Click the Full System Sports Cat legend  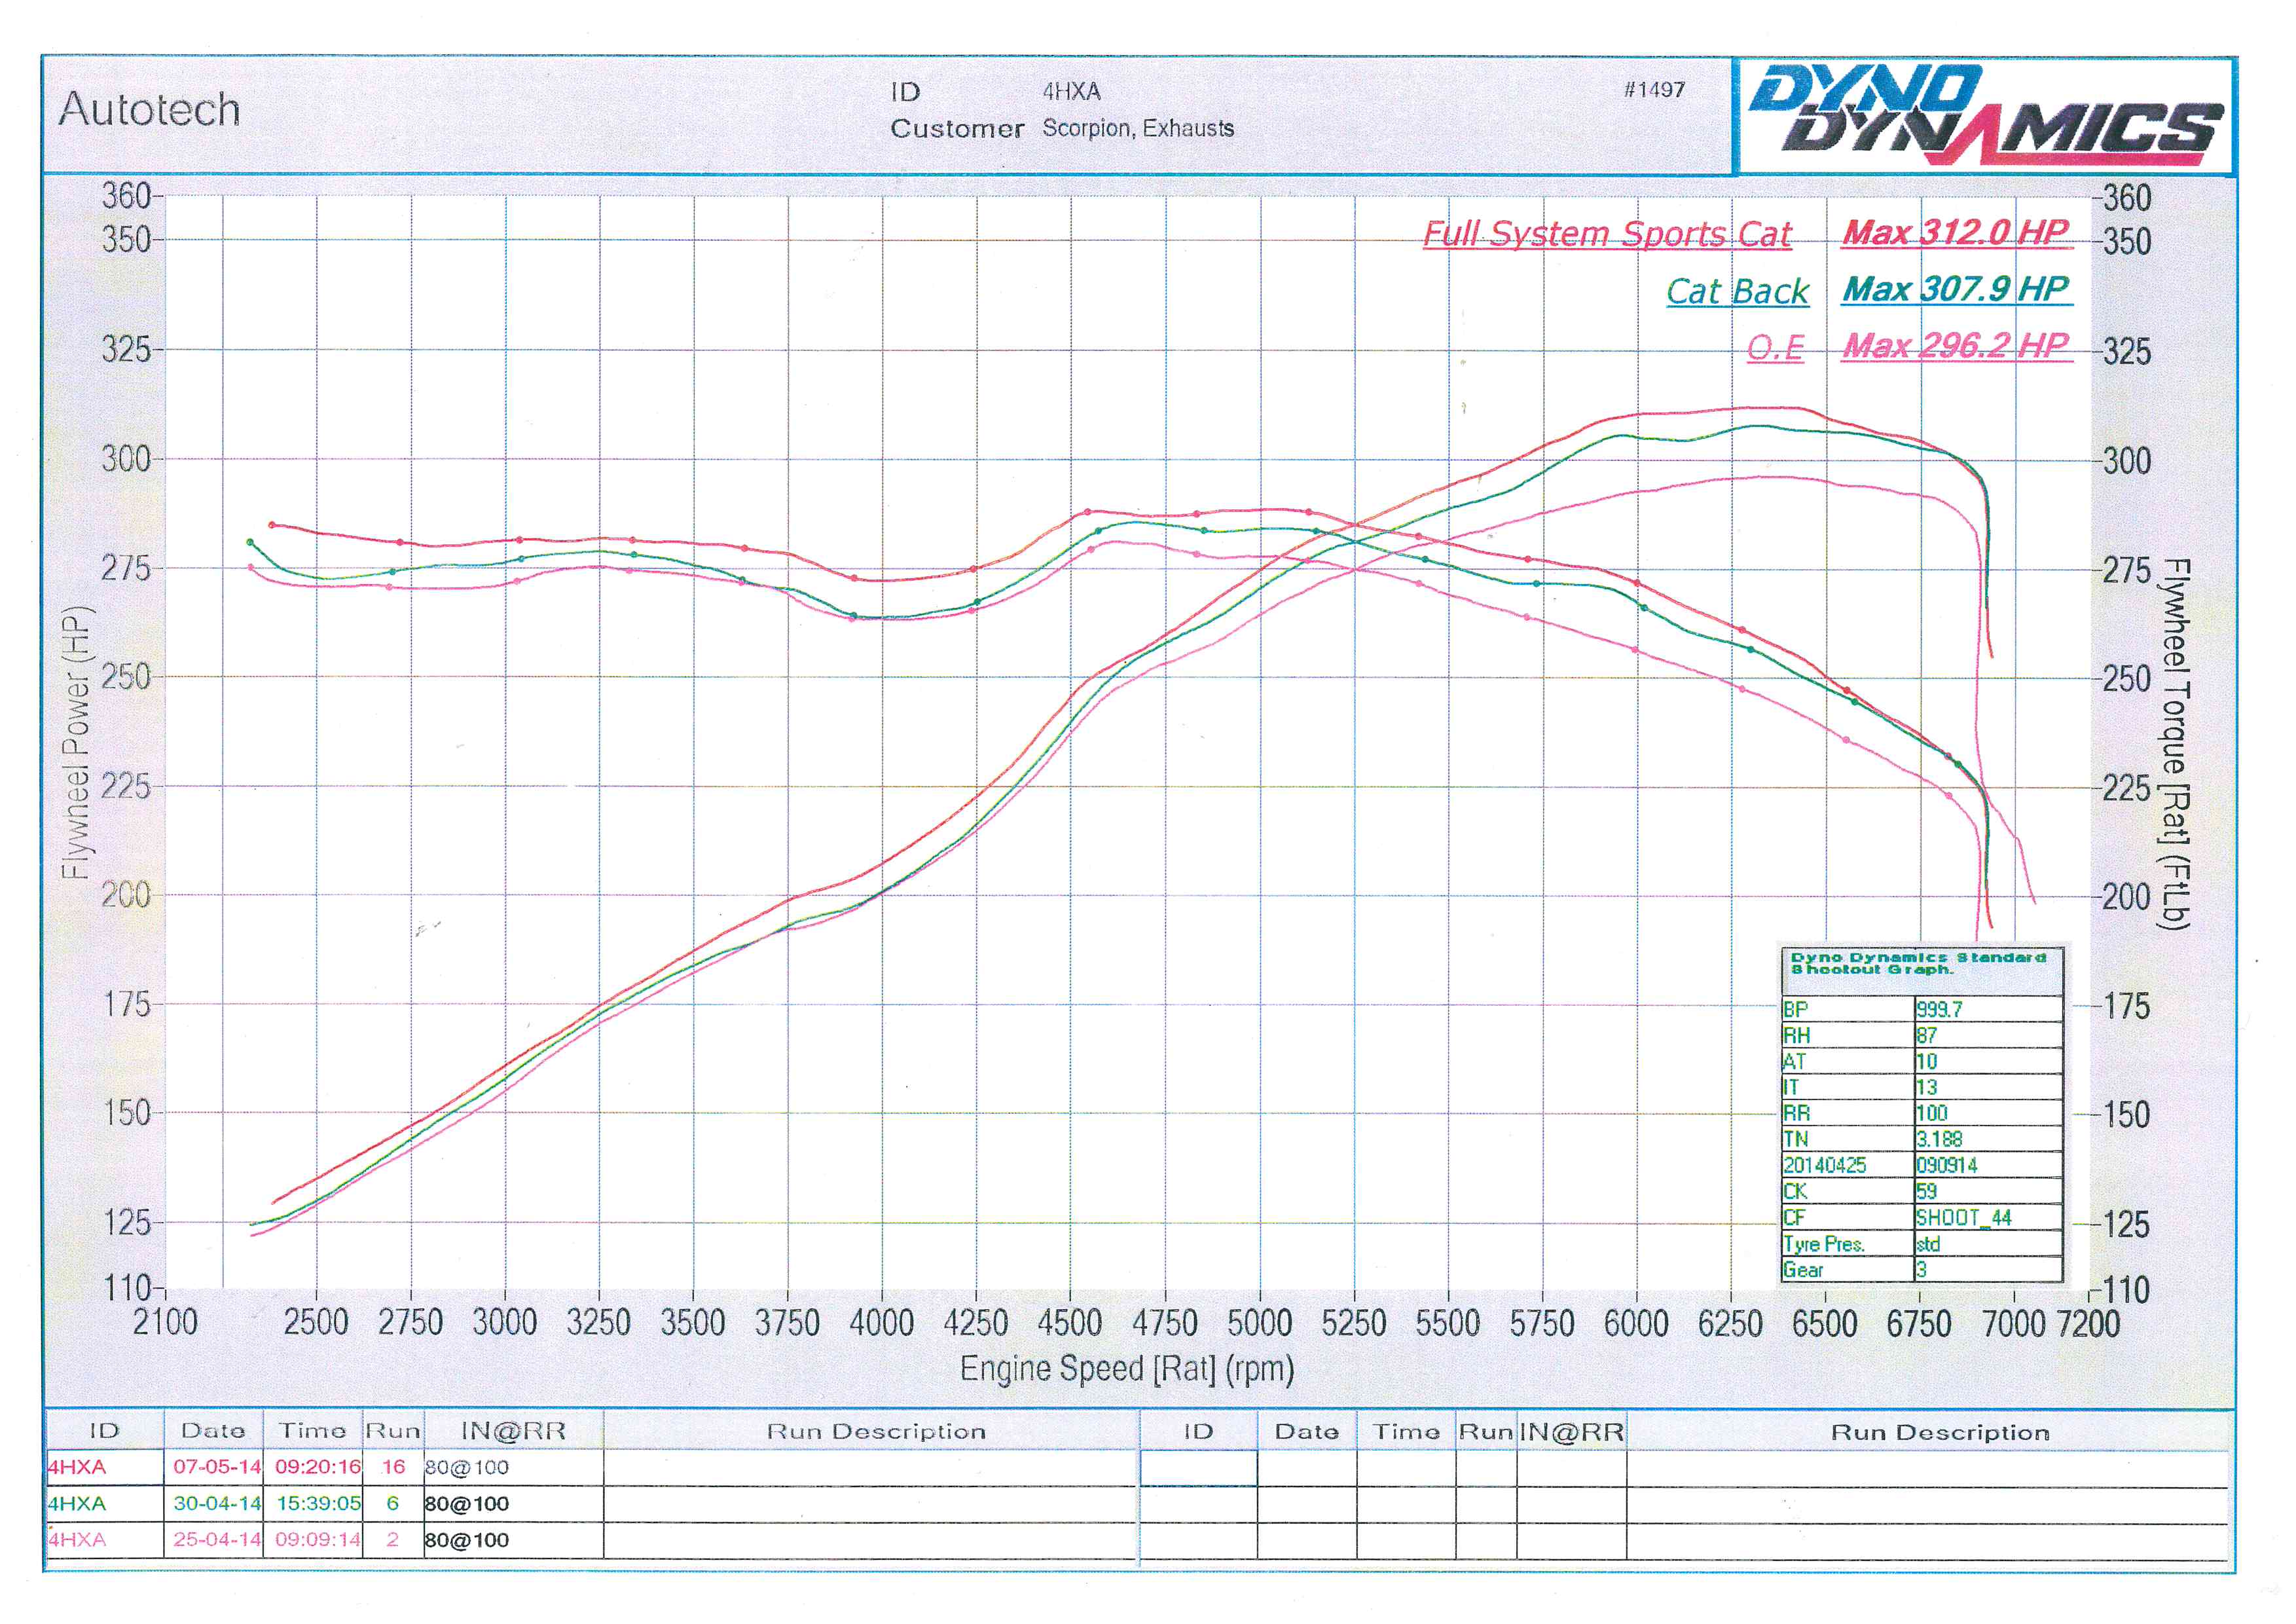[1607, 234]
